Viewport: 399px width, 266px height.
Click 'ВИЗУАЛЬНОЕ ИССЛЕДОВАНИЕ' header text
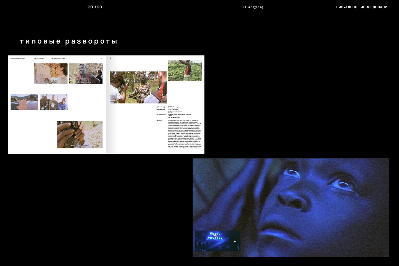click(363, 7)
